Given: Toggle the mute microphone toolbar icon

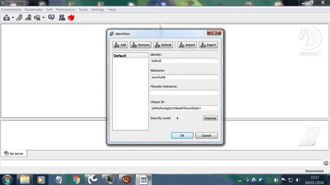Looking at the screenshot, I should coord(28,17).
